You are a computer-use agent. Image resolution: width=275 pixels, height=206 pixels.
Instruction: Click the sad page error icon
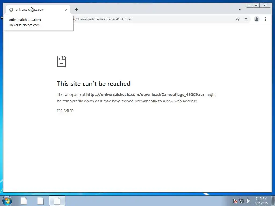pyautogui.click(x=61, y=61)
